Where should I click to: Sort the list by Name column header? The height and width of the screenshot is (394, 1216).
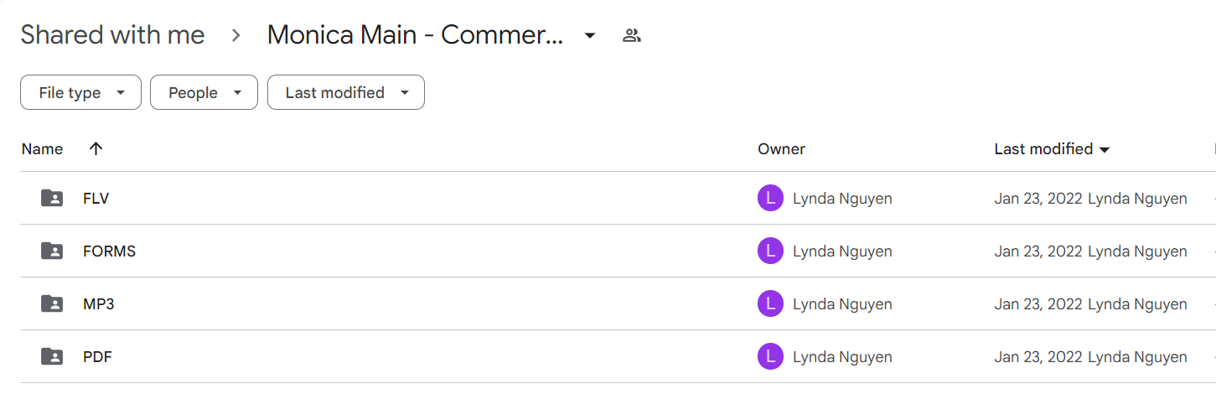42,149
